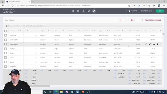This screenshot has height=94, width=167.
Task: Click the green Edit button
Action: click(x=160, y=11)
